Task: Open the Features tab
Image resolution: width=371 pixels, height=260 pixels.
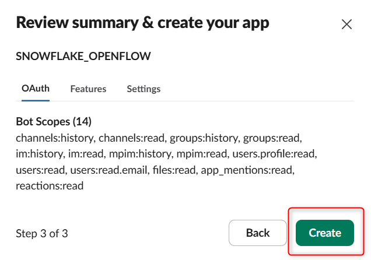Action: 88,89
